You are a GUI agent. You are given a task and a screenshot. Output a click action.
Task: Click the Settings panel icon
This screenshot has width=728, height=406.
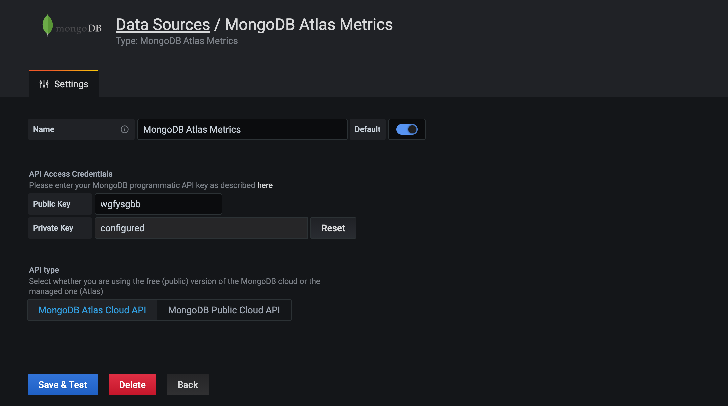44,84
